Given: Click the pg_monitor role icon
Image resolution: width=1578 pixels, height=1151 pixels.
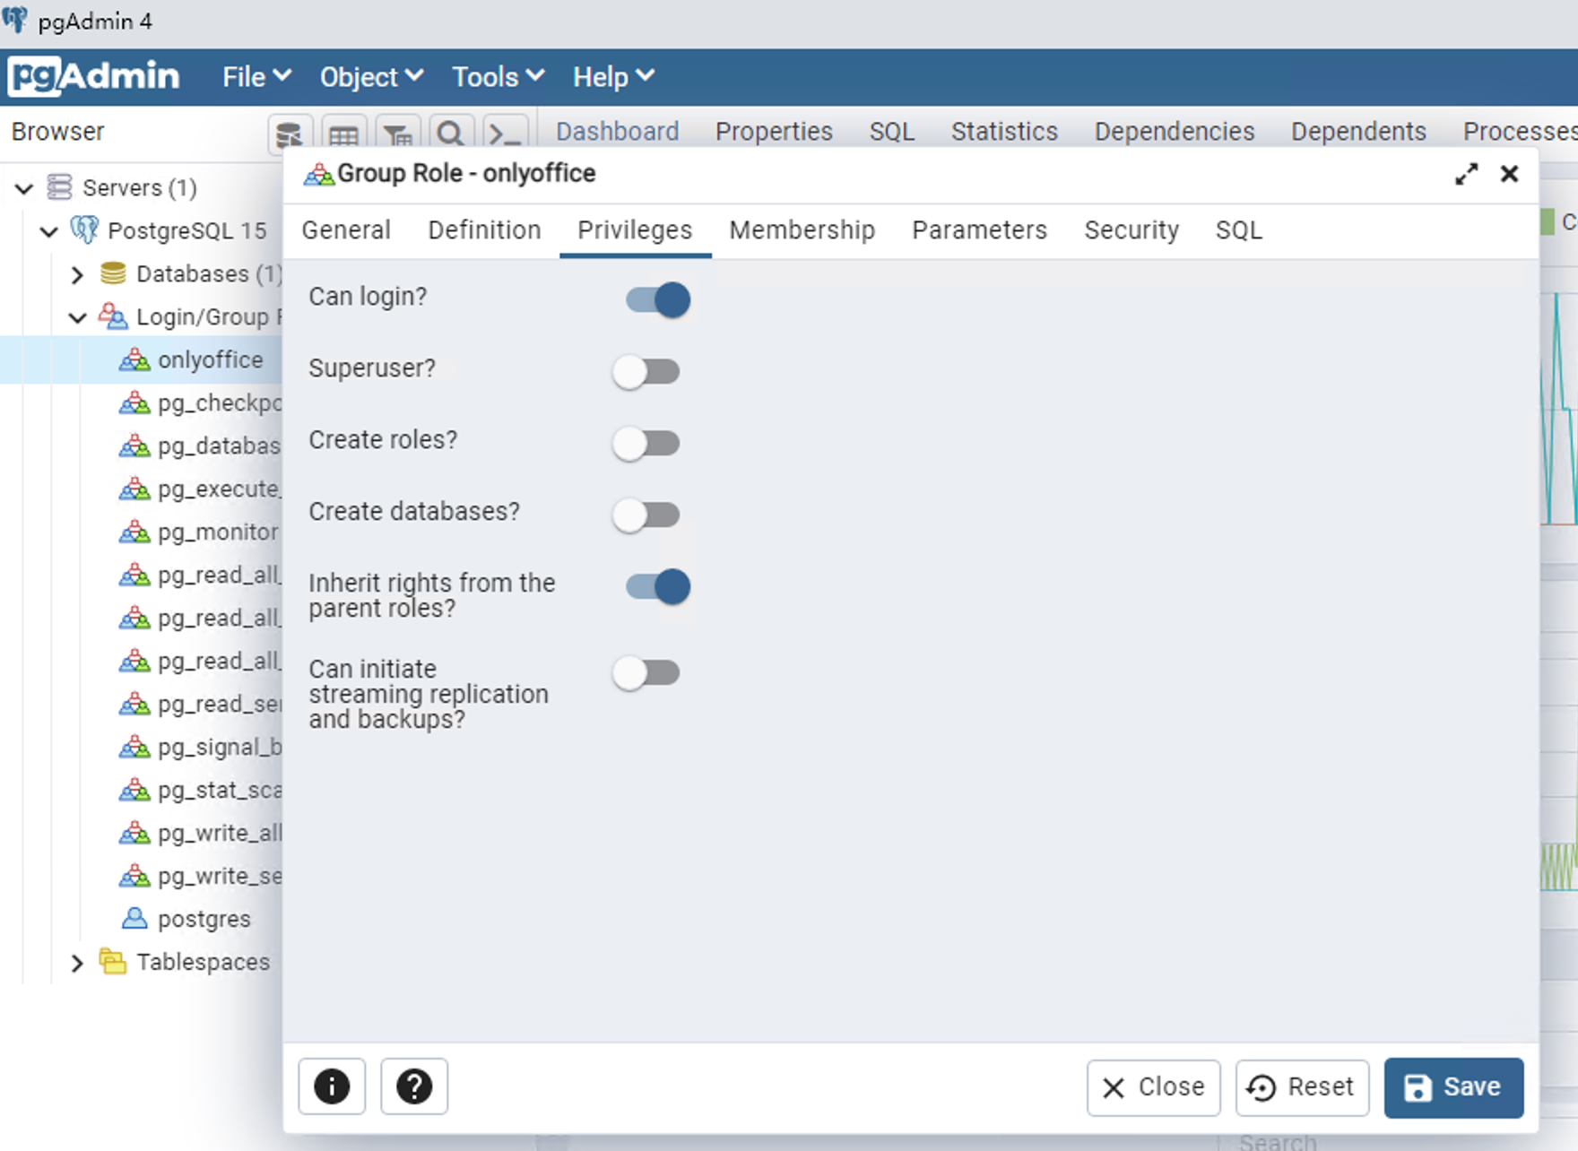Looking at the screenshot, I should (134, 532).
